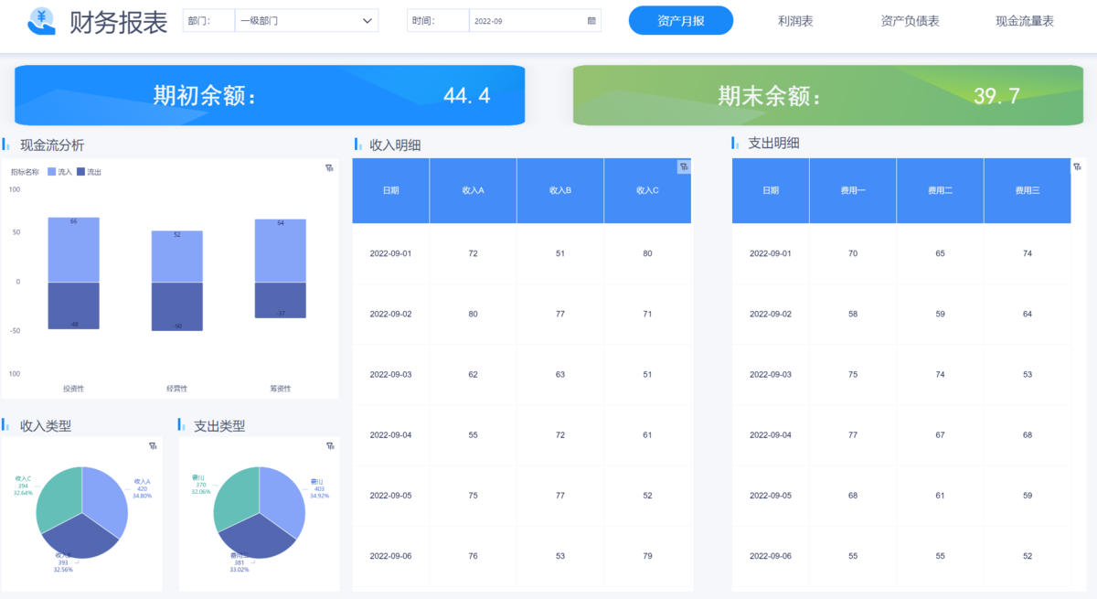
Task: Click the 2022-09 date input field
Action: coord(535,20)
